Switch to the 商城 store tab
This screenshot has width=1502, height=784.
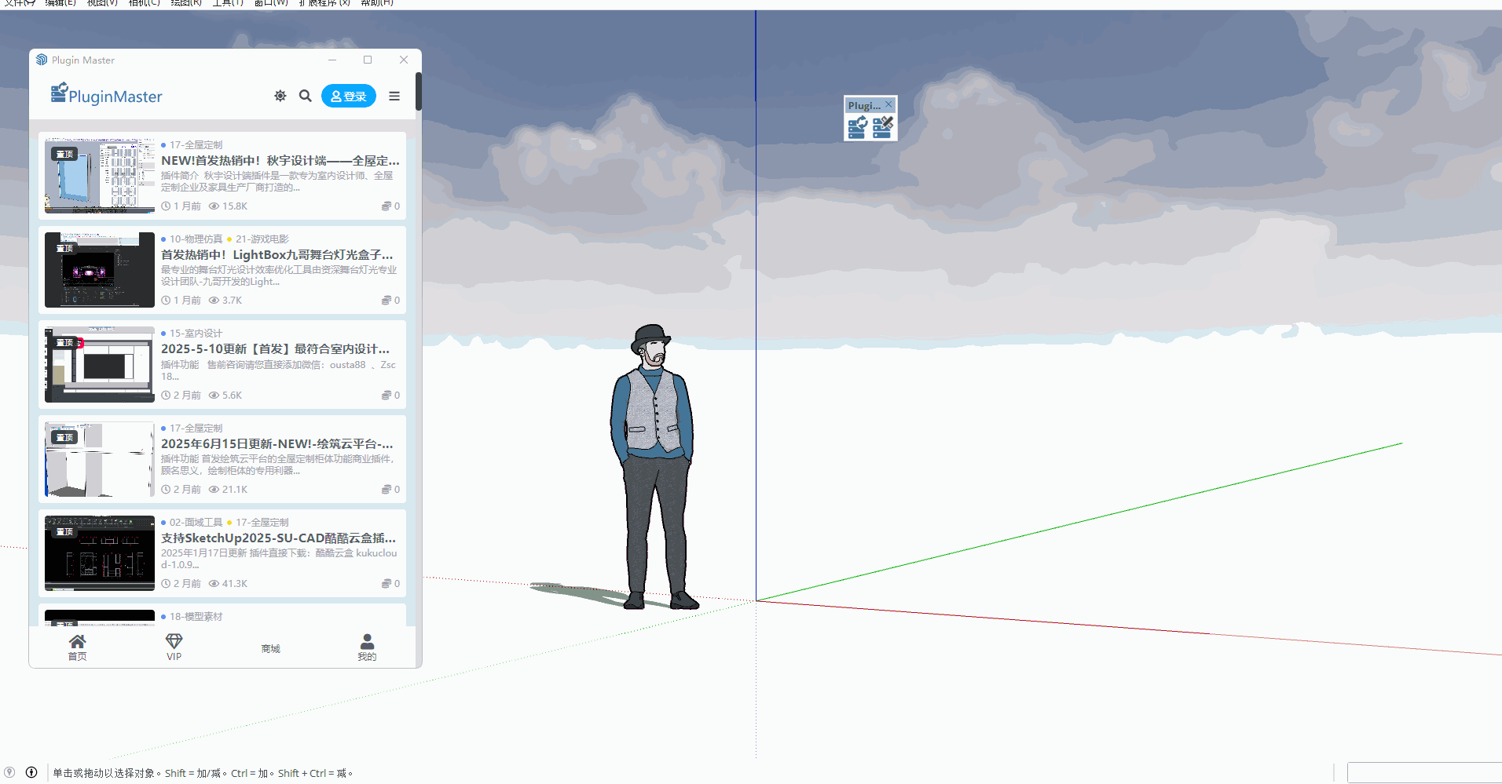(270, 648)
